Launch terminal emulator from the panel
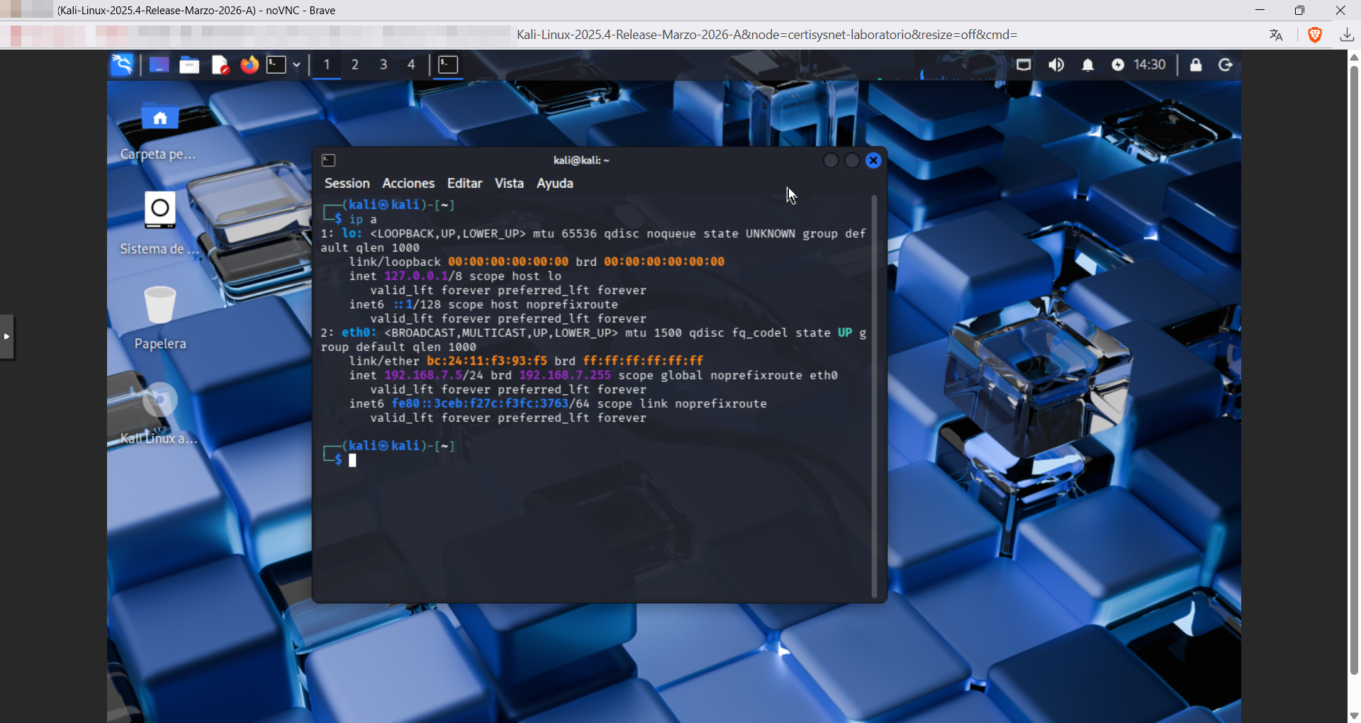This screenshot has height=723, width=1361. tap(276, 65)
